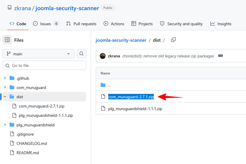
Task: Collapse the file tree panel icon
Action: pos(7,40)
